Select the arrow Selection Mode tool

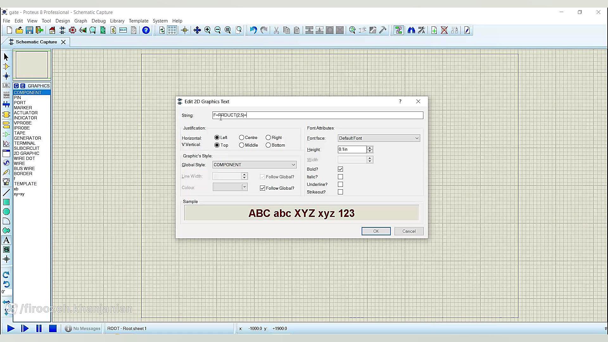(6, 57)
